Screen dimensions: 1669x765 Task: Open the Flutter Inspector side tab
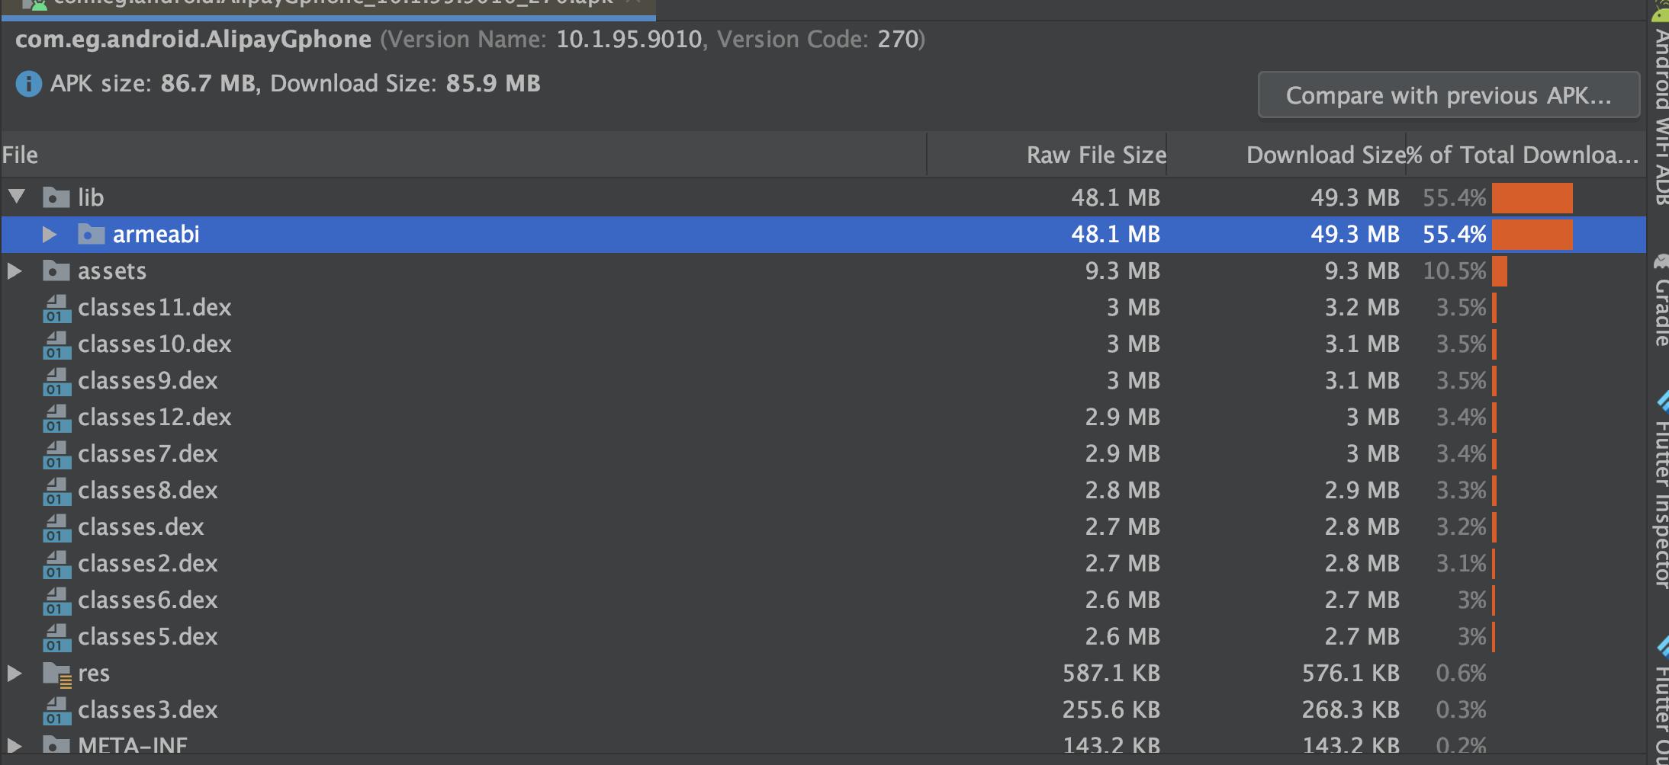1661,495
